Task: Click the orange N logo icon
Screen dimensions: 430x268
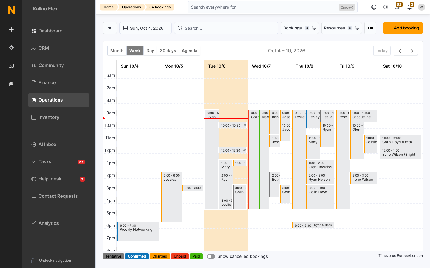Action: pos(11,10)
